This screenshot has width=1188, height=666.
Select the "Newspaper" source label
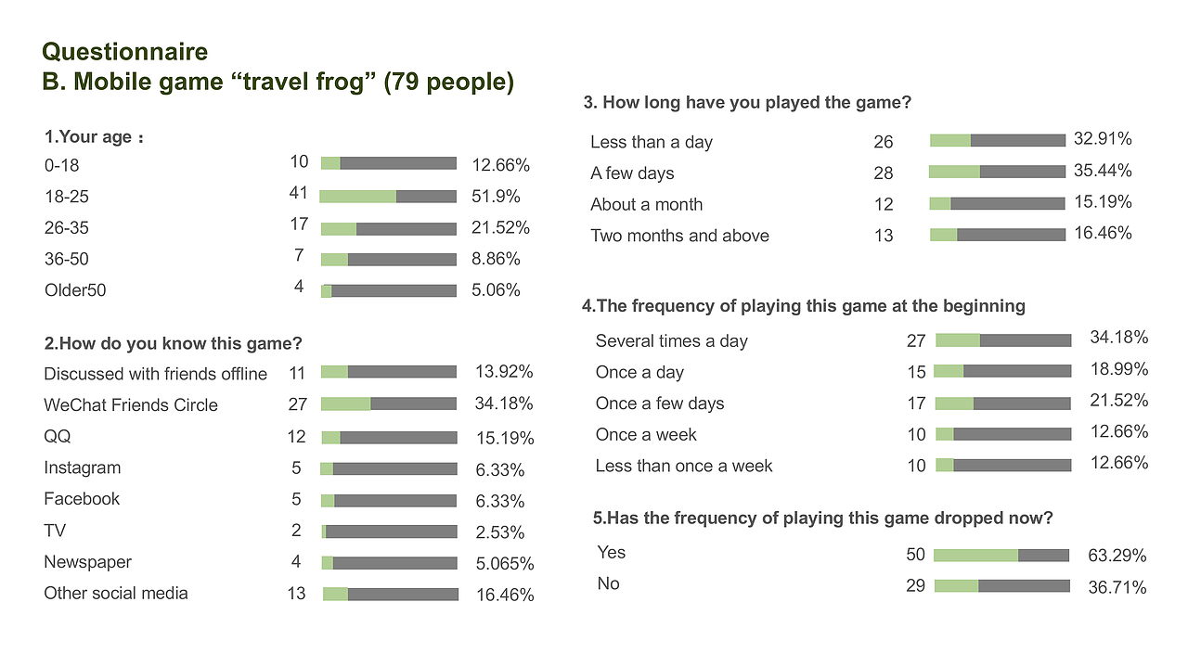click(87, 562)
